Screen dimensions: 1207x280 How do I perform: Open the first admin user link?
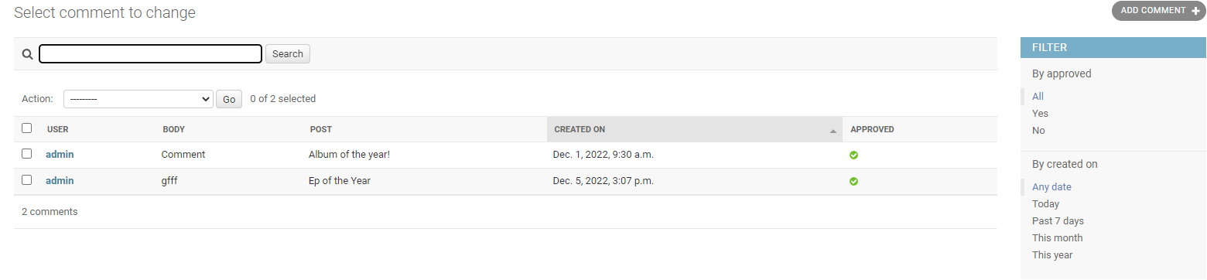click(60, 155)
